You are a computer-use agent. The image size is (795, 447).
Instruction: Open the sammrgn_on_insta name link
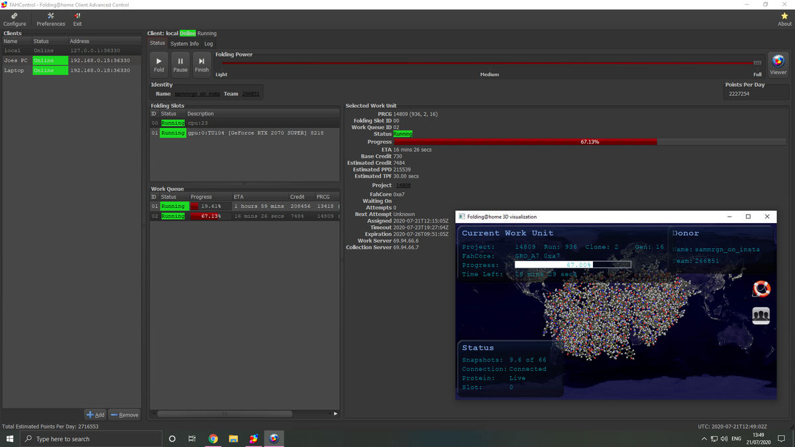pos(197,94)
